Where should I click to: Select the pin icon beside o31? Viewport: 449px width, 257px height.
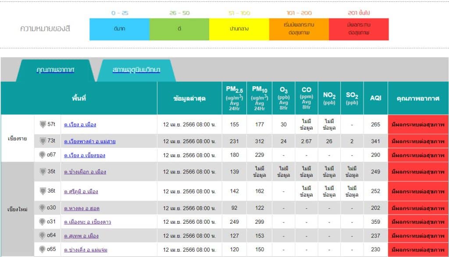43,222
